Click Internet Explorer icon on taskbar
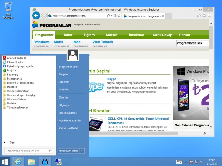This screenshot has width=222, height=166. [18, 162]
